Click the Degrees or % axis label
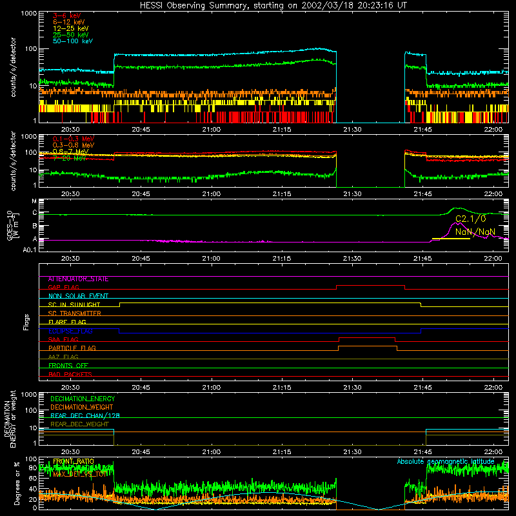Viewport: 516px width, 516px height. tap(17, 483)
